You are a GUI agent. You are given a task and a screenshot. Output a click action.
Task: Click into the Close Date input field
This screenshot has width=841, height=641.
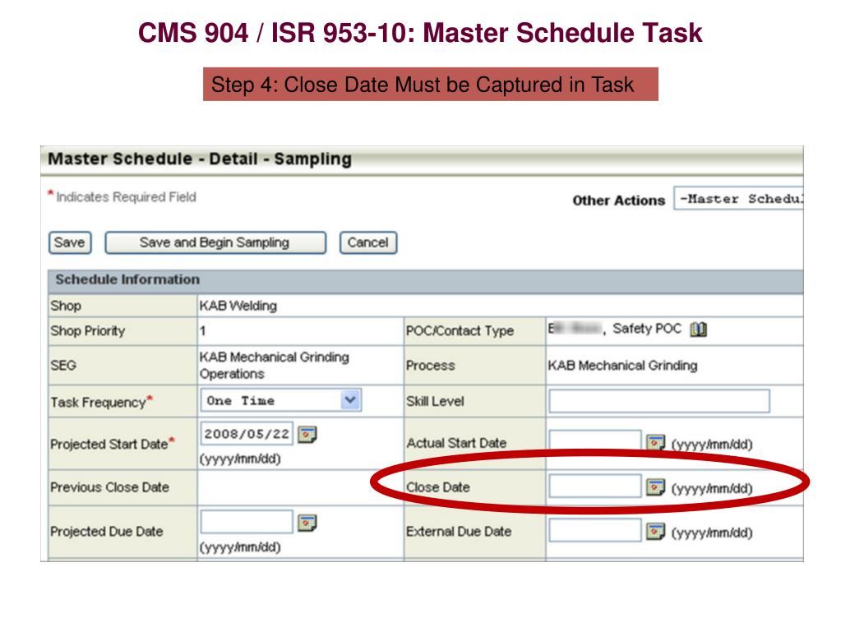(595, 487)
